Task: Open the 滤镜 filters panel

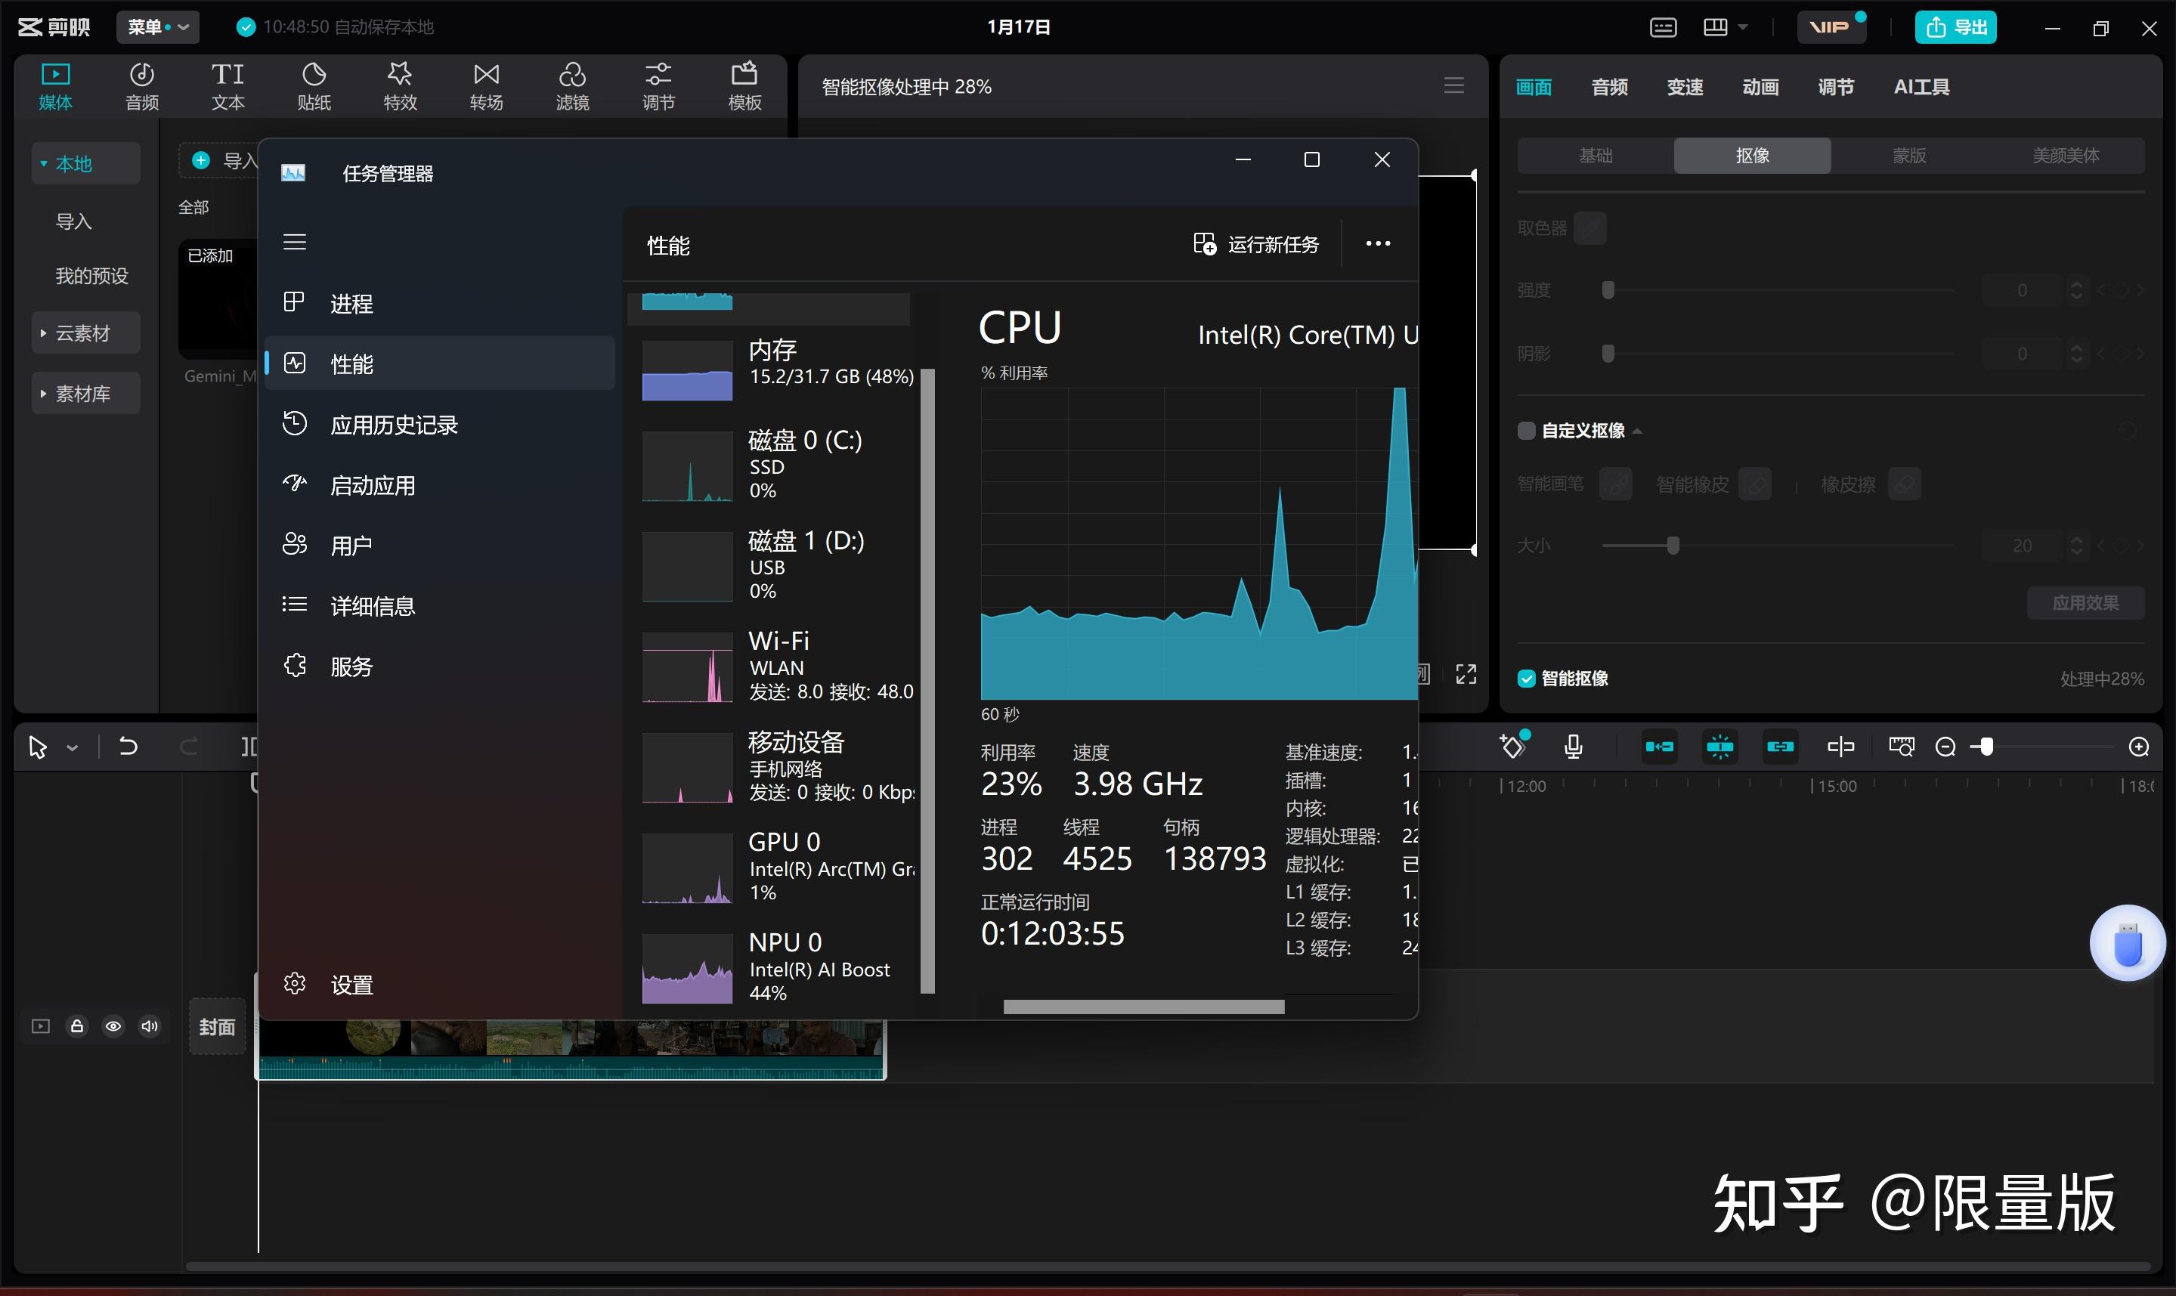Action: [572, 86]
